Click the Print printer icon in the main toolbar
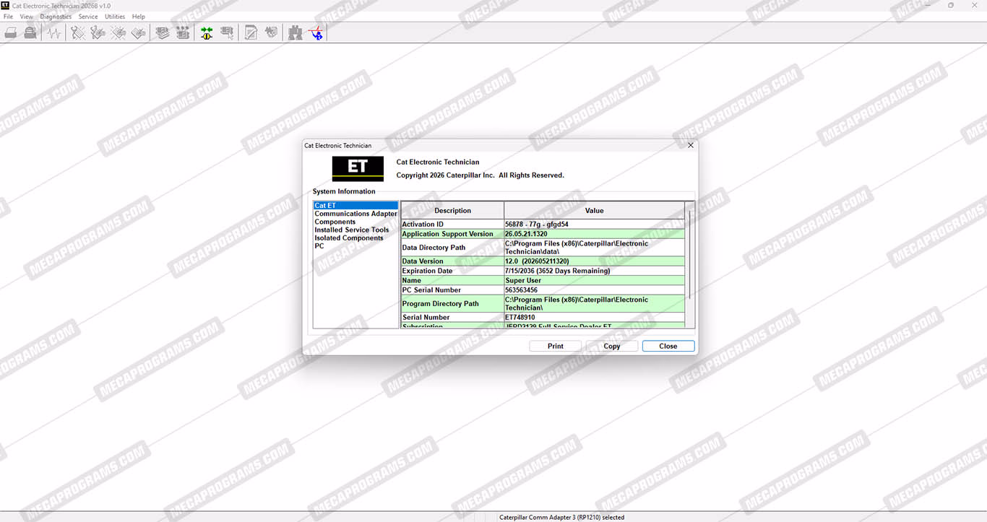987x522 pixels. 11,32
